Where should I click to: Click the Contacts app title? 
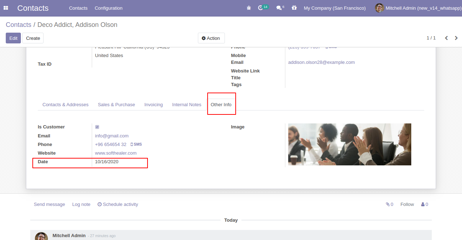[x=33, y=8]
